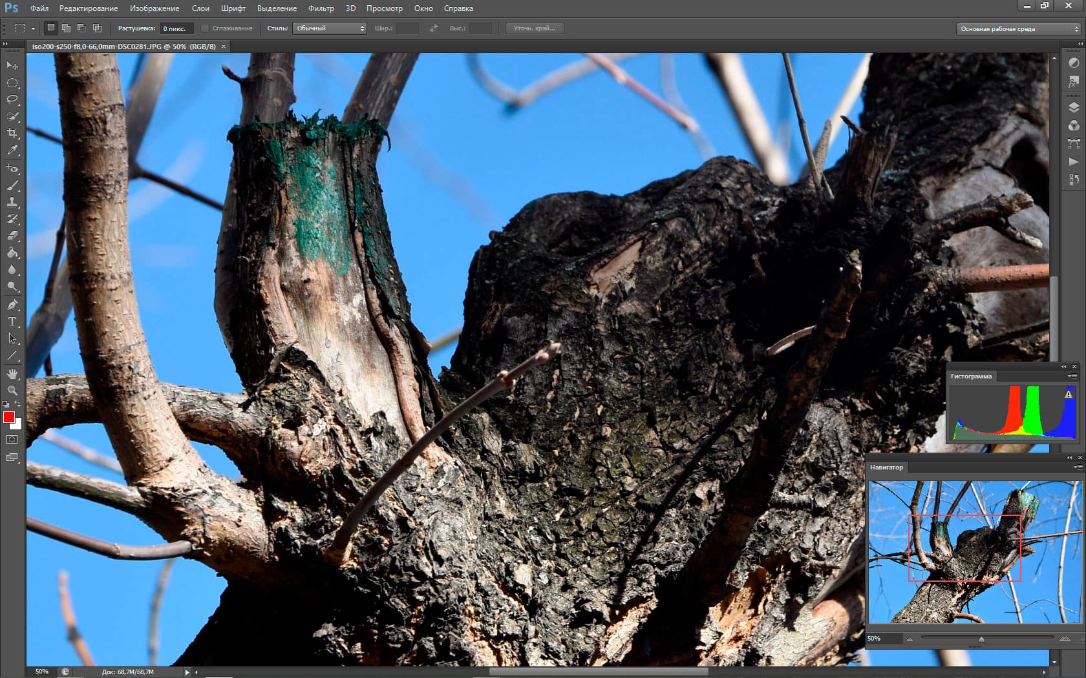Image resolution: width=1086 pixels, height=678 pixels.
Task: Select the Eyedropper tool
Action: [x=12, y=150]
